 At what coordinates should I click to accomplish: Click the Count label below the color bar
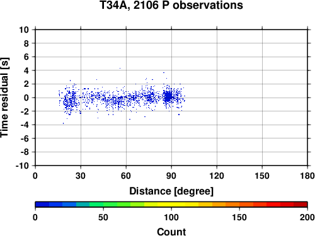tap(171, 232)
